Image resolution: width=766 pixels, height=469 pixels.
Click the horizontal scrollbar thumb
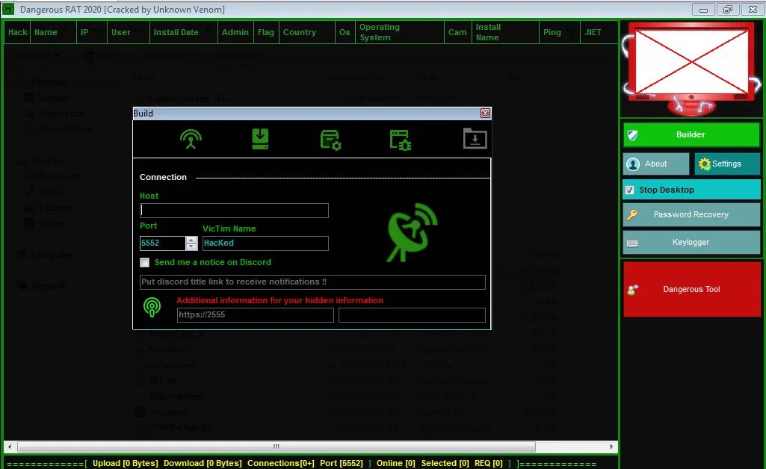point(277,447)
